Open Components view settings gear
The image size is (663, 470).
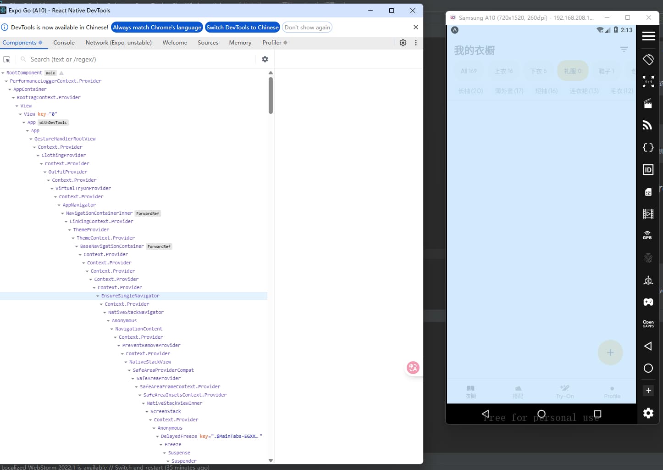265,59
